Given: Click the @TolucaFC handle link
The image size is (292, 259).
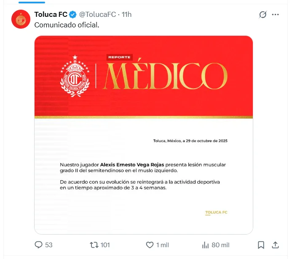Looking at the screenshot, I should pos(98,14).
